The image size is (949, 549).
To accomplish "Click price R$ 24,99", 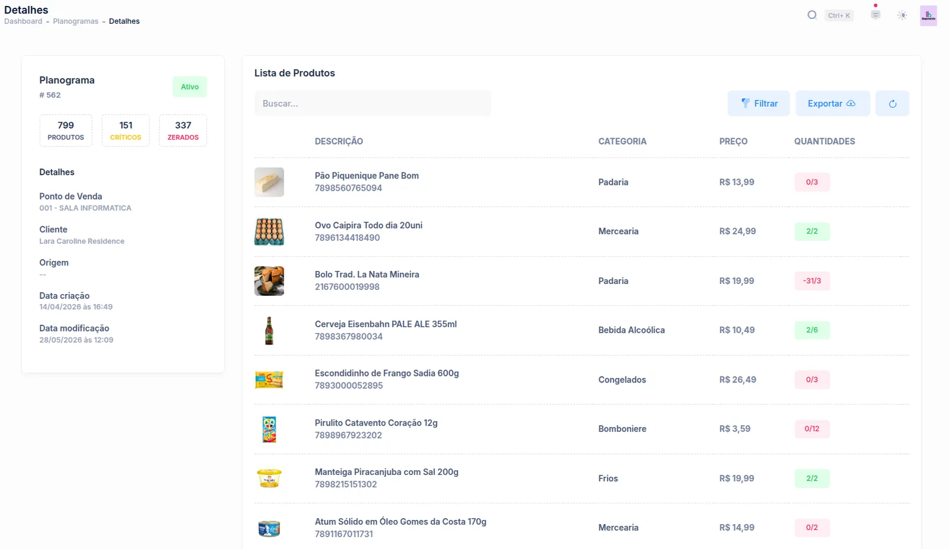I will (737, 232).
